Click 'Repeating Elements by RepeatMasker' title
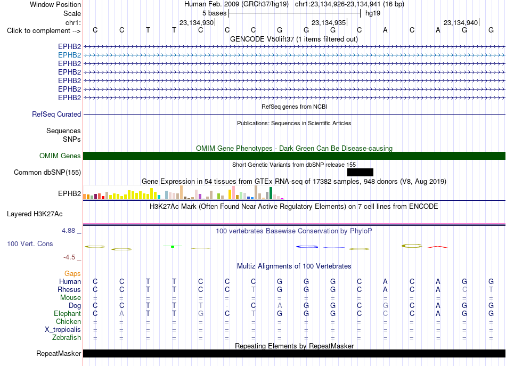 (294, 346)
